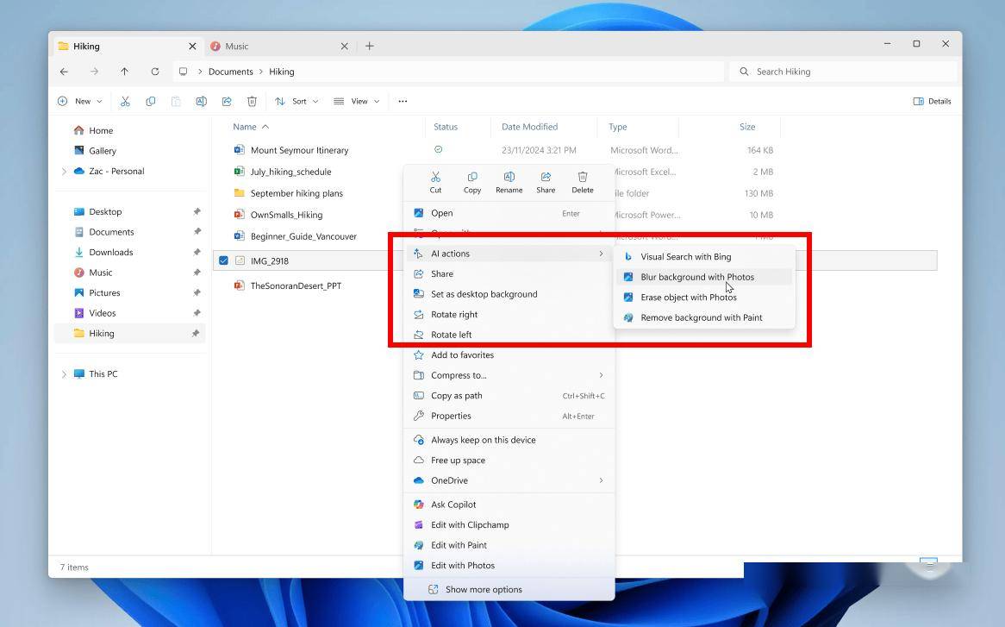Screen dimensions: 1005x627
Task: Select Always keep on this device
Action: tap(509, 440)
